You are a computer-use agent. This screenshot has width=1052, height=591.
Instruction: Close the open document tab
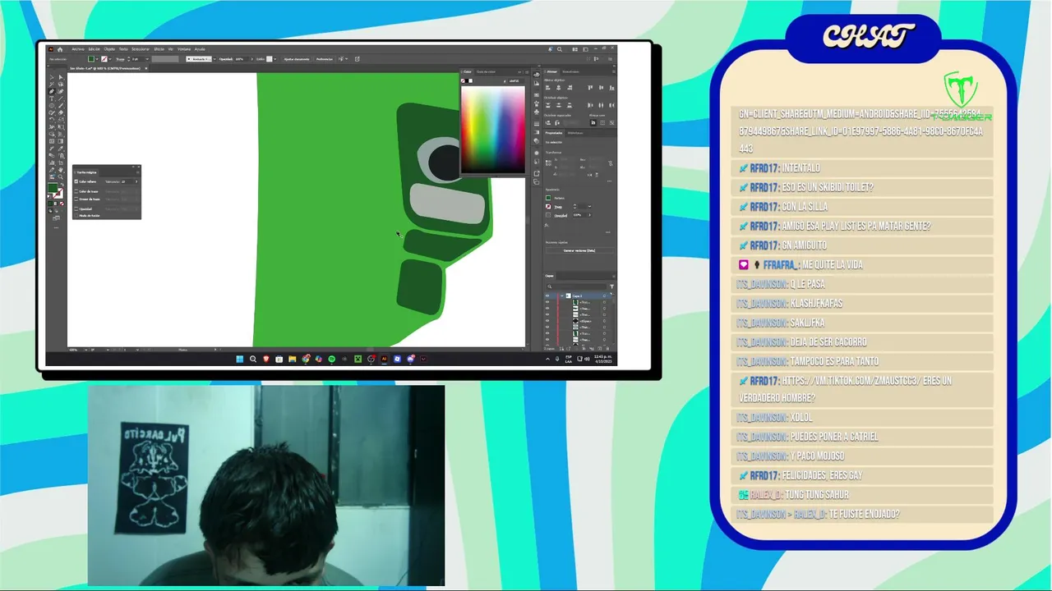pyautogui.click(x=146, y=68)
